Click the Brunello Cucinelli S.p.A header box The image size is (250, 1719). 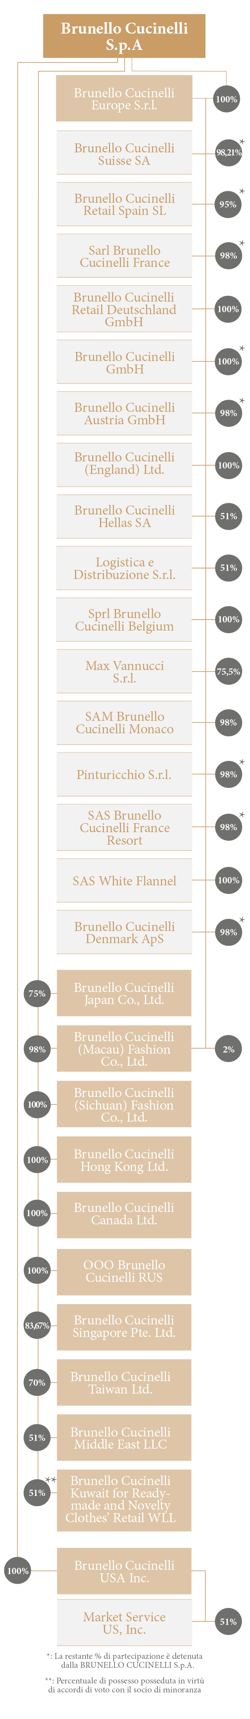coord(124,36)
